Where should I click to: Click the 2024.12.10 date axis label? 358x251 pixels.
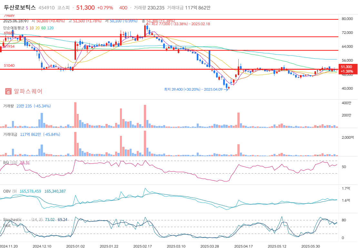point(42,246)
